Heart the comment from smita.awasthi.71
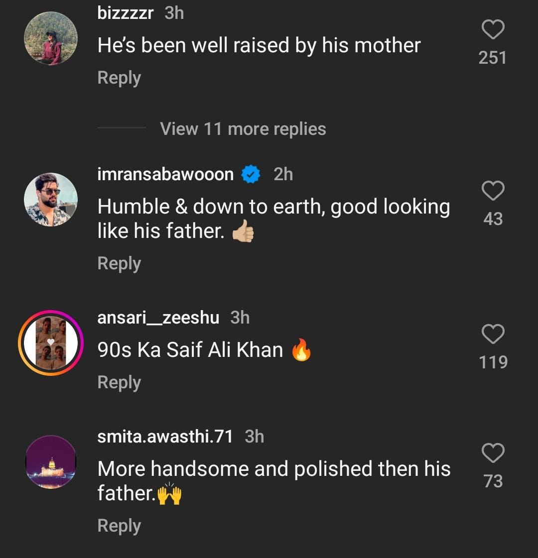Image resolution: width=538 pixels, height=558 pixels. [x=493, y=453]
